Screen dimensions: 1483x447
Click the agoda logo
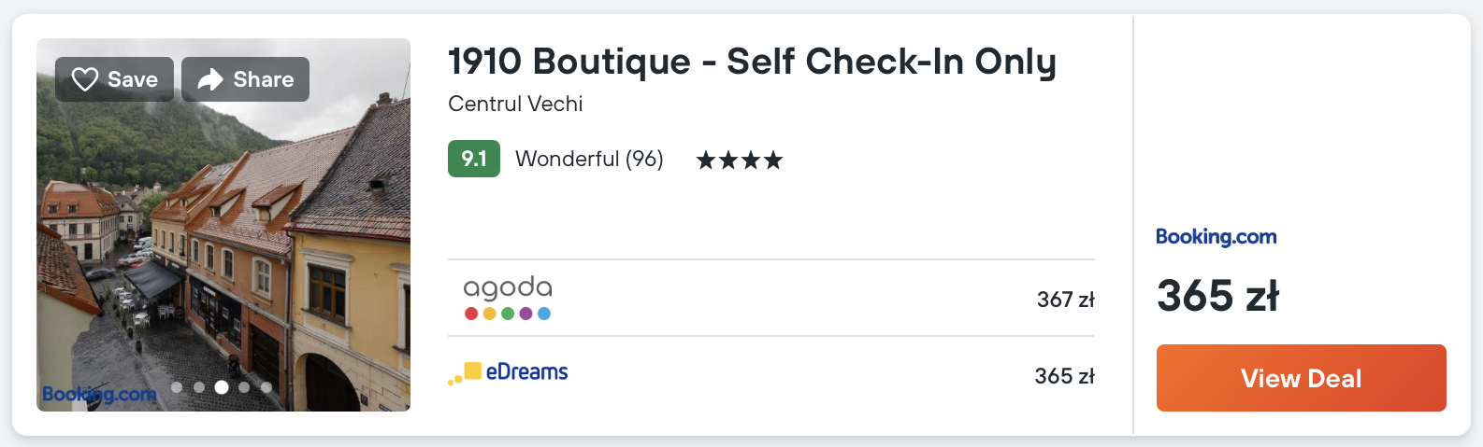[508, 298]
